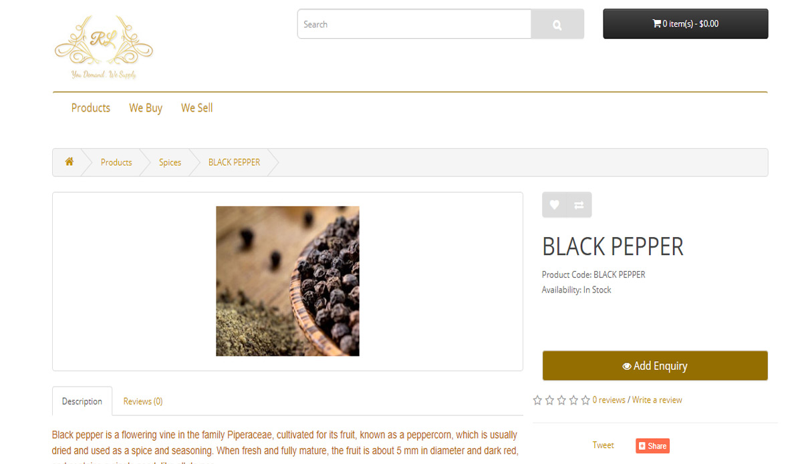This screenshot has height=464, width=802.
Task: Rate with the first star icon
Action: click(537, 400)
